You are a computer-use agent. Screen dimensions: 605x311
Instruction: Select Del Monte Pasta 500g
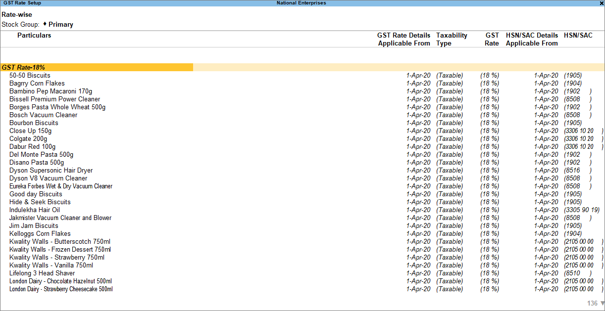point(41,154)
